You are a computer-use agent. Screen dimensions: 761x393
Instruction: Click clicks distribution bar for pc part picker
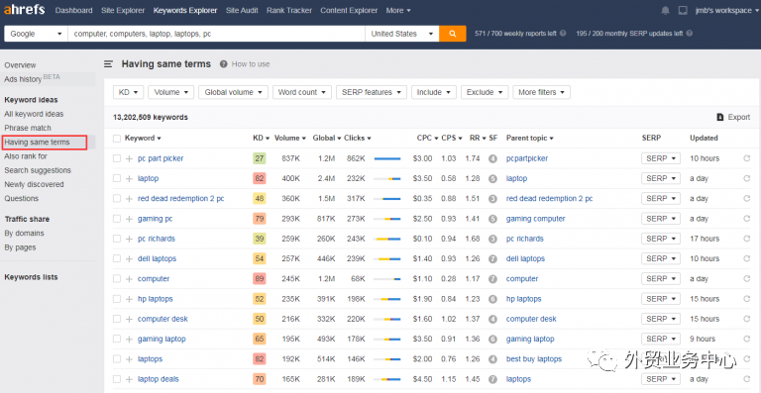click(387, 158)
